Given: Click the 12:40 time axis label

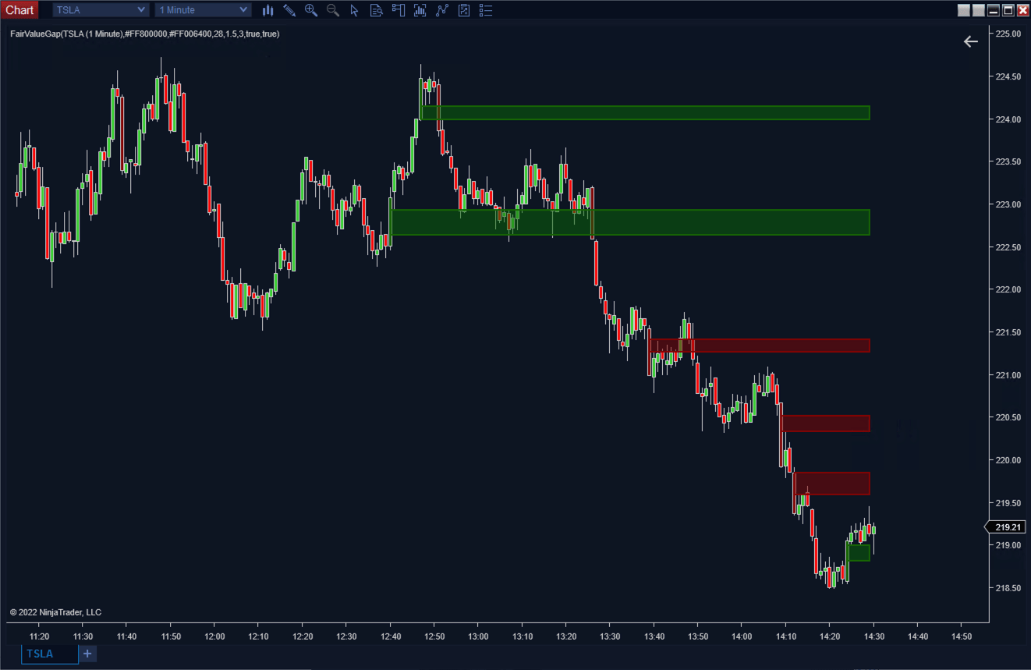Looking at the screenshot, I should (391, 636).
